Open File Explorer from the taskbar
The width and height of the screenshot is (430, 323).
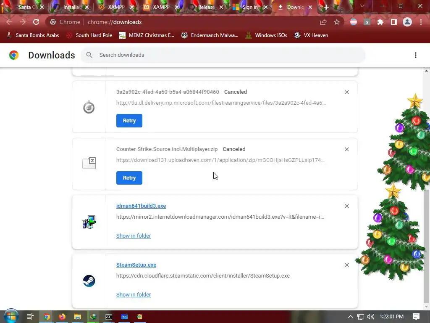[x=78, y=317]
